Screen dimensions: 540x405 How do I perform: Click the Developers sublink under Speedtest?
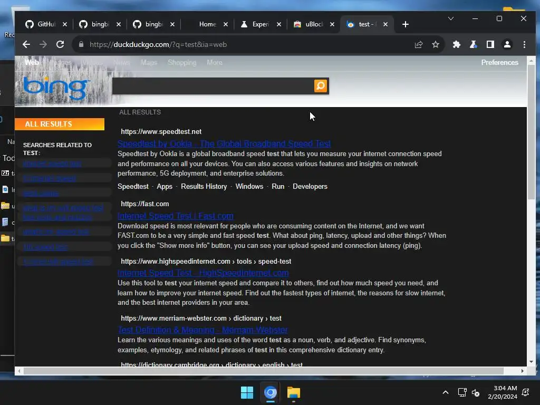tap(310, 186)
